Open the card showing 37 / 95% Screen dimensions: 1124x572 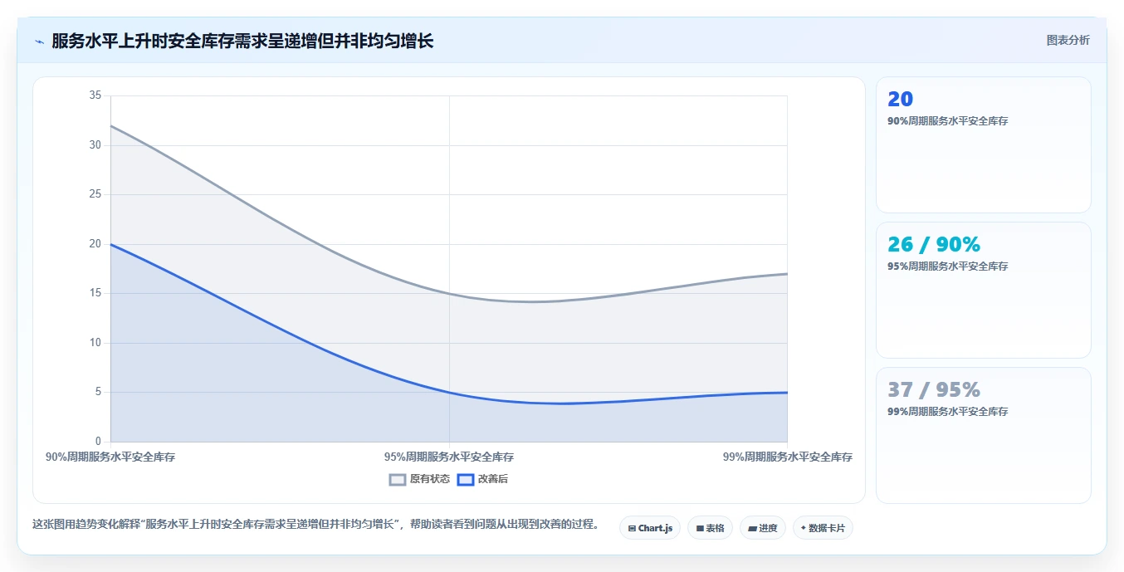click(983, 436)
